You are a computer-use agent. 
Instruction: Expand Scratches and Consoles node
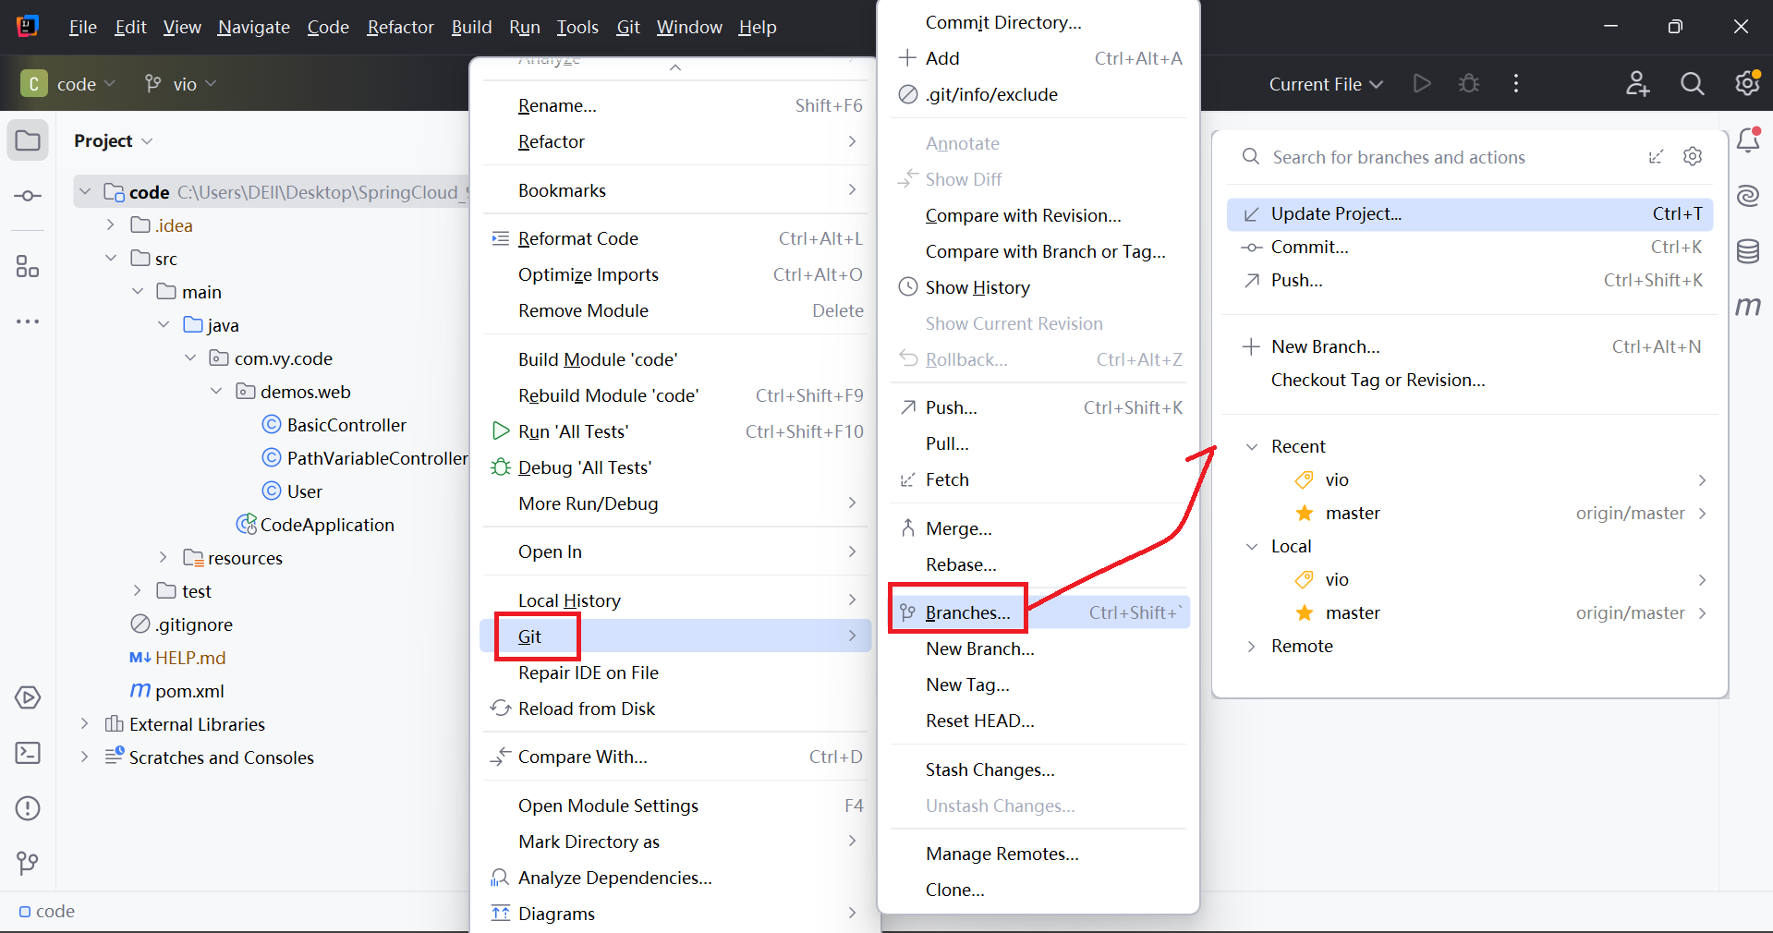tap(85, 757)
